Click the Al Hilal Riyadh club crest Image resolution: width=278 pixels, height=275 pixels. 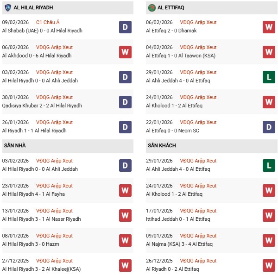(8, 8)
